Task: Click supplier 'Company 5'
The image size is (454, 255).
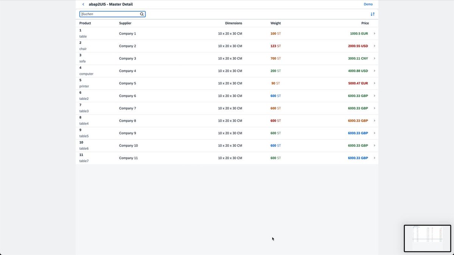Action: (127, 83)
